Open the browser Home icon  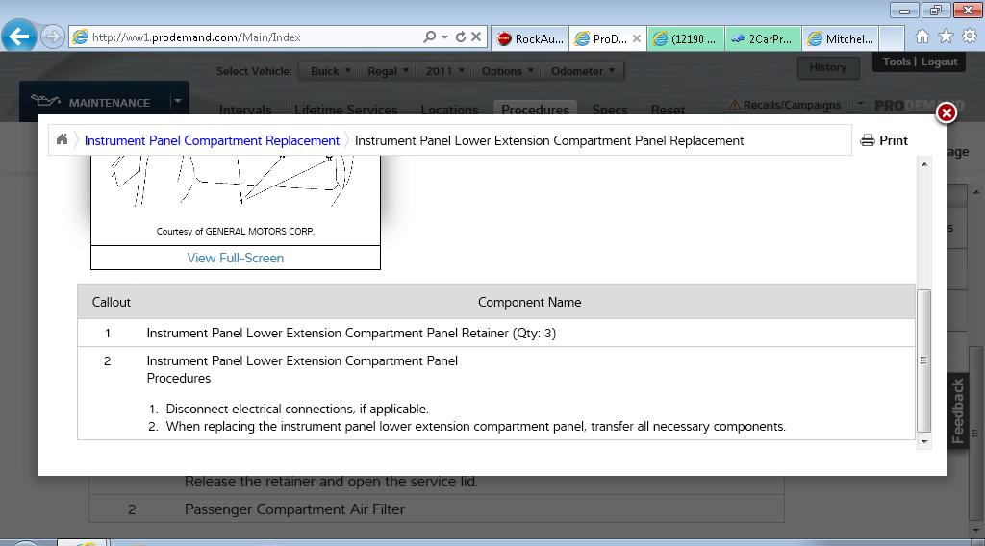pos(922,37)
